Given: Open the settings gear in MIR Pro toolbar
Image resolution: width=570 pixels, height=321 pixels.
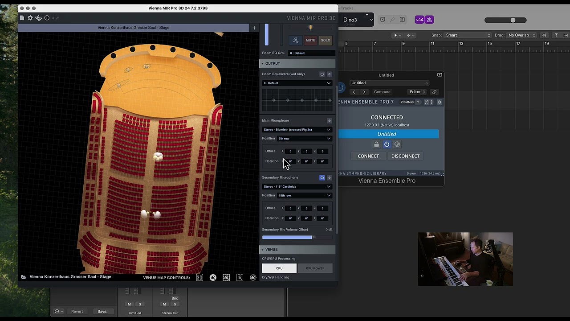Looking at the screenshot, I should 30,18.
